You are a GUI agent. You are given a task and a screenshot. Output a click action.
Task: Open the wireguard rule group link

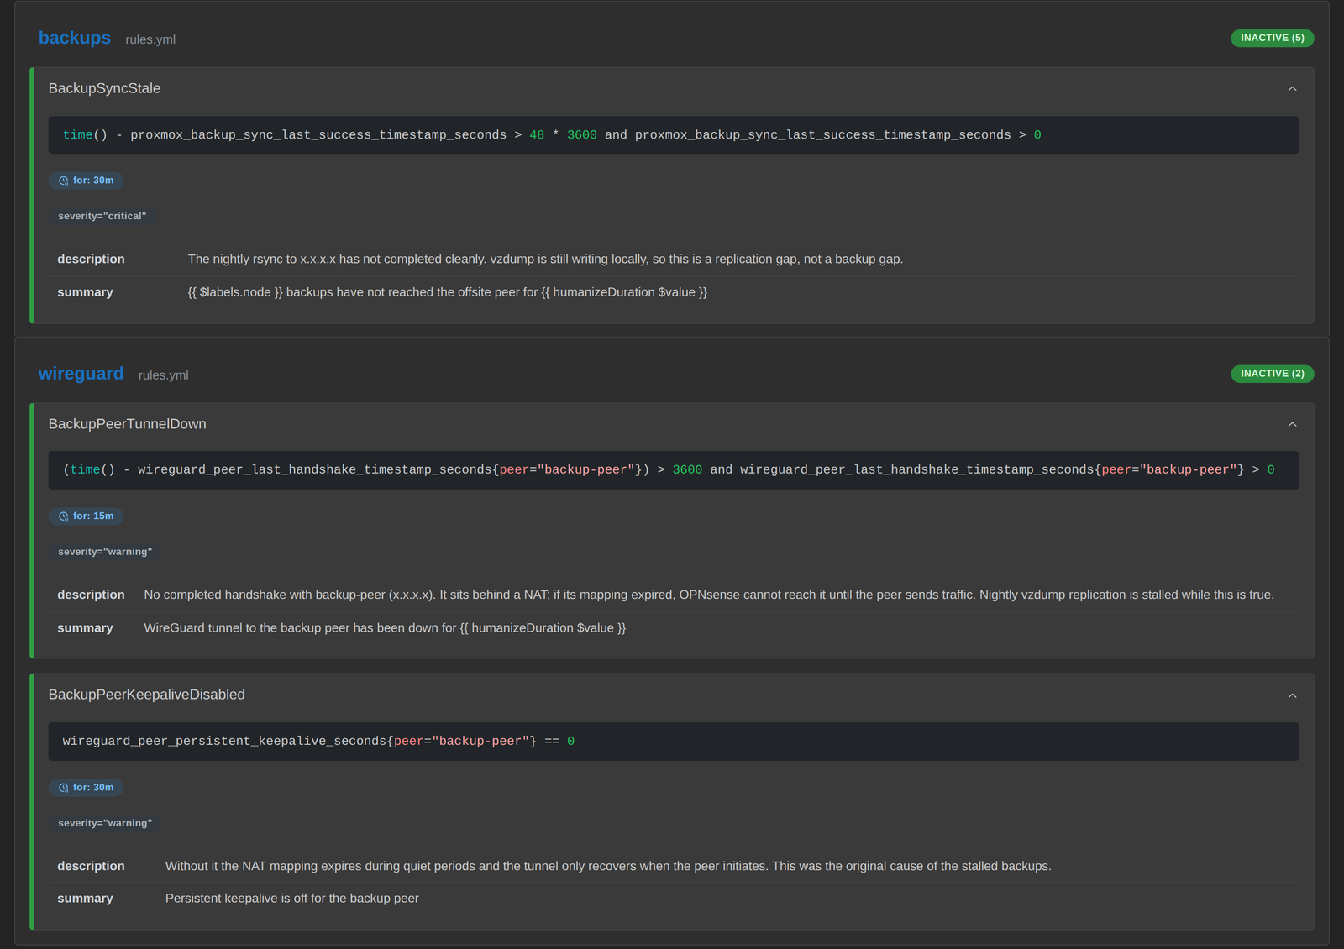click(x=81, y=374)
